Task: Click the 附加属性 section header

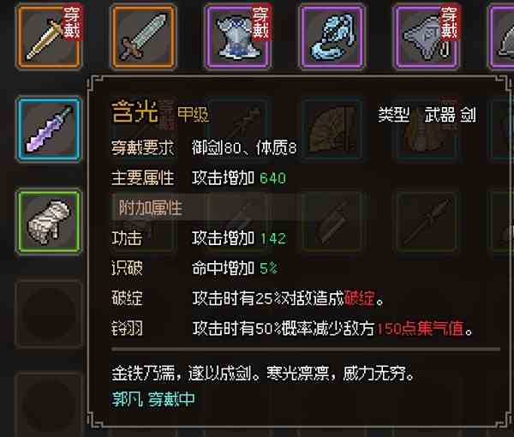Action: pyautogui.click(x=150, y=208)
